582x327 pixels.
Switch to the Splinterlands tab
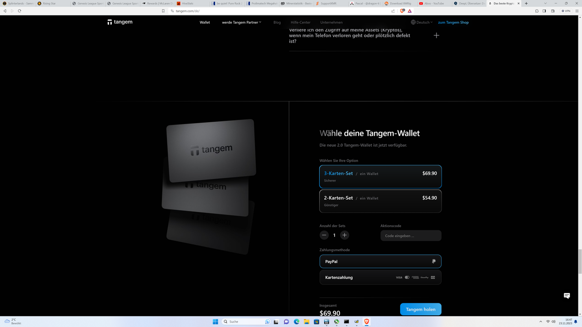[18, 3]
